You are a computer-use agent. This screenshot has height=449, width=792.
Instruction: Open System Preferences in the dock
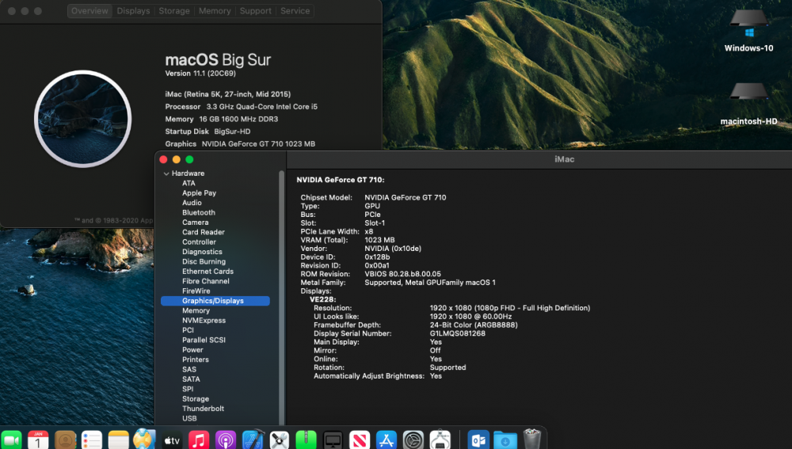tap(413, 440)
